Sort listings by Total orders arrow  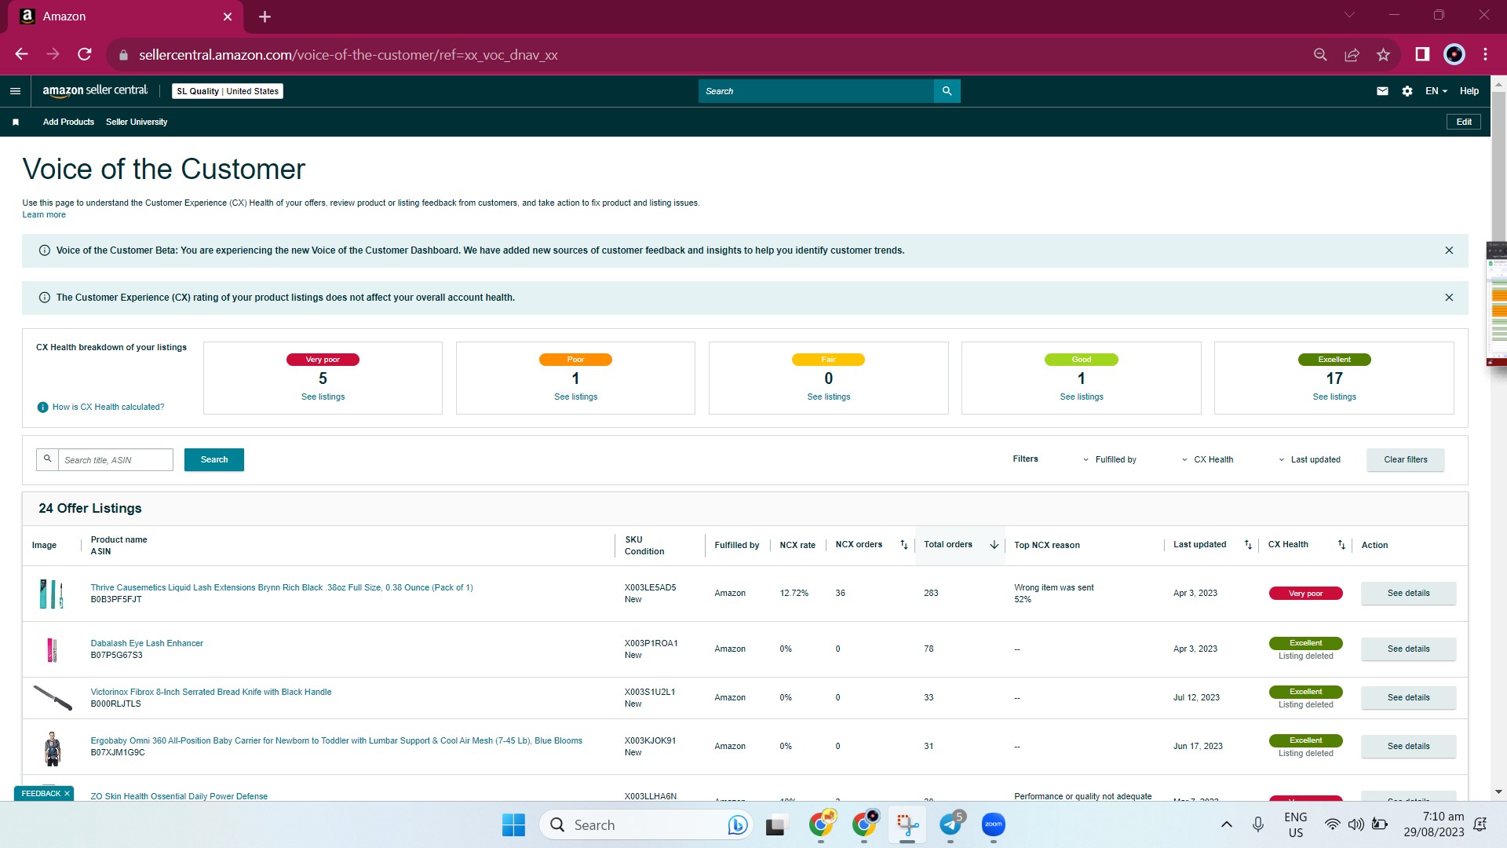click(994, 545)
